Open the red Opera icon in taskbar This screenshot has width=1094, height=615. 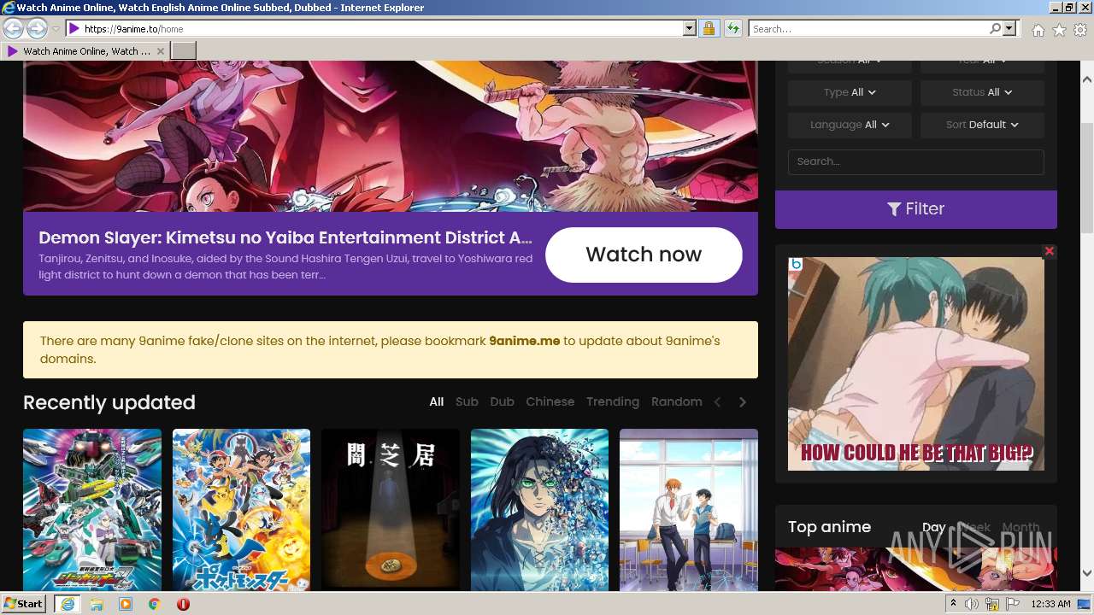point(183,604)
